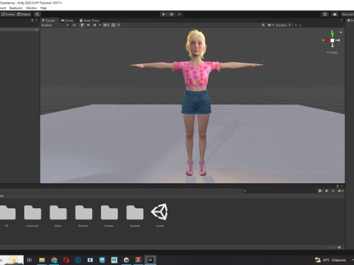Switch to the Game tab
354x265 pixels.
67,21
